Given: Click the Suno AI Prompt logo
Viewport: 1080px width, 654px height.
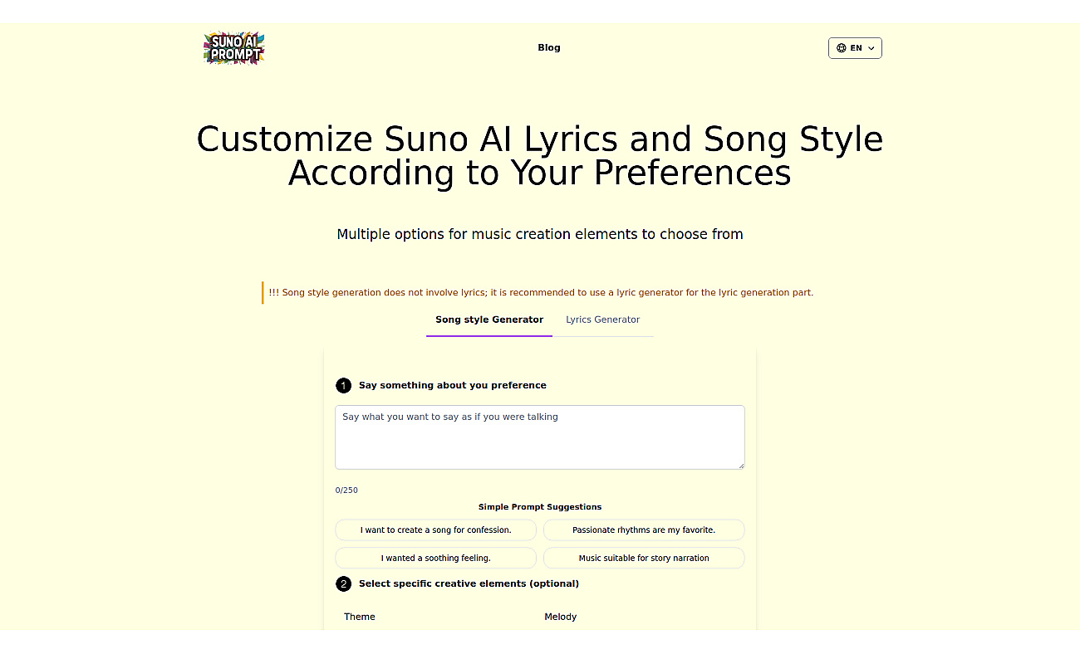Looking at the screenshot, I should [x=234, y=48].
